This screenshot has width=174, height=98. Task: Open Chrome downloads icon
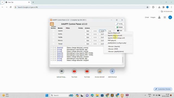click(159, 7)
